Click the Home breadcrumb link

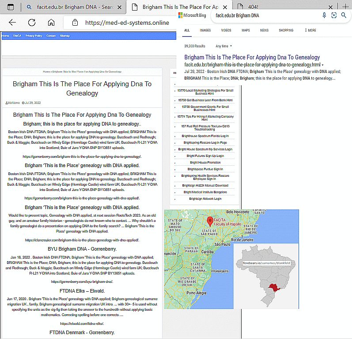pyautogui.click(x=46, y=72)
